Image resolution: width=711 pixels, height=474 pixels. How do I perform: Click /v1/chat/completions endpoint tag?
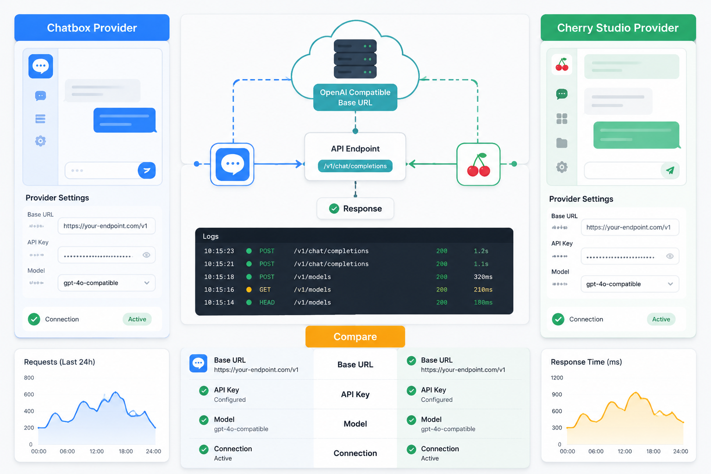(x=355, y=166)
